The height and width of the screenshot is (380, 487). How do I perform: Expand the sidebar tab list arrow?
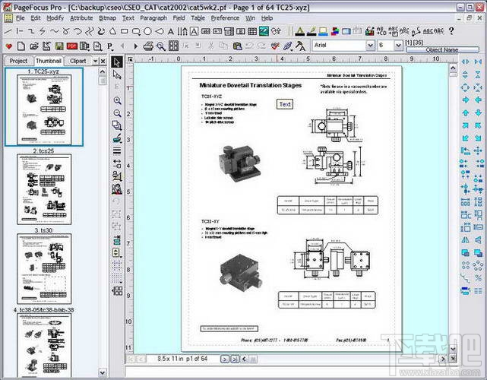[96, 62]
